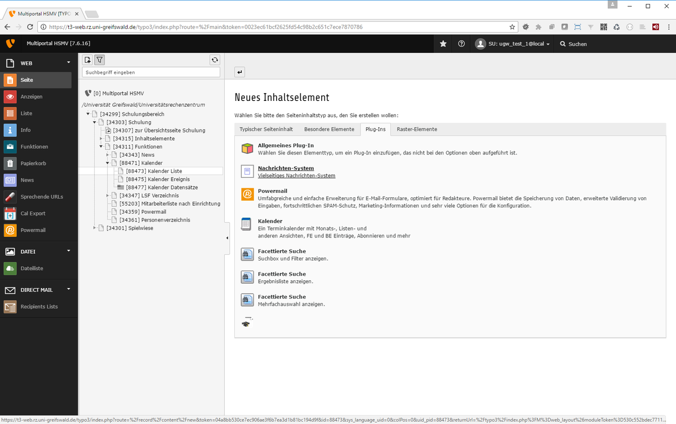Switch to Raster-Elemente tab
The width and height of the screenshot is (676, 424).
pos(416,129)
